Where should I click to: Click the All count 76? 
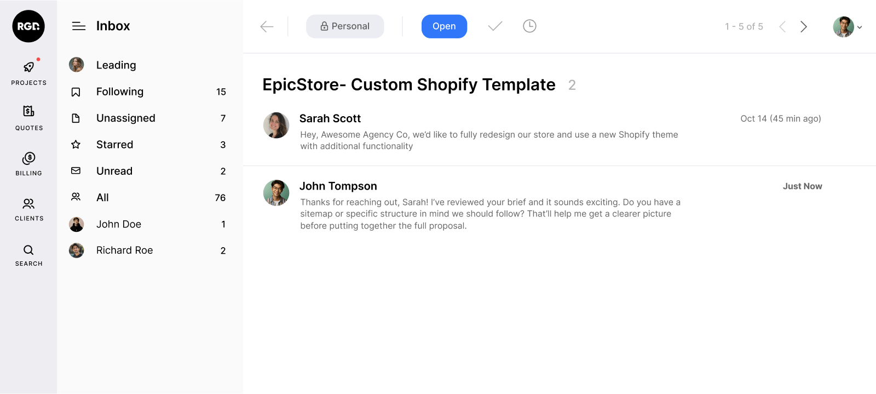click(x=220, y=198)
